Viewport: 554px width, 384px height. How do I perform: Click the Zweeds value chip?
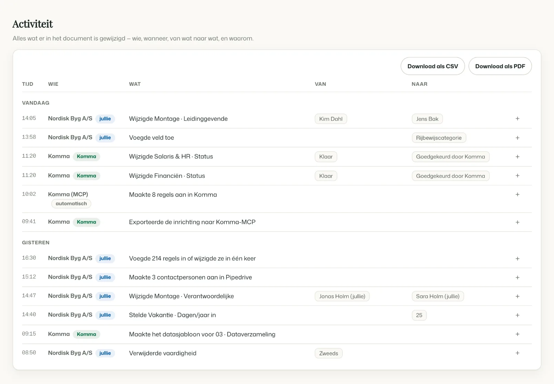329,353
